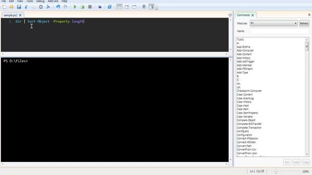Redo the last undone edit

coord(65,7)
